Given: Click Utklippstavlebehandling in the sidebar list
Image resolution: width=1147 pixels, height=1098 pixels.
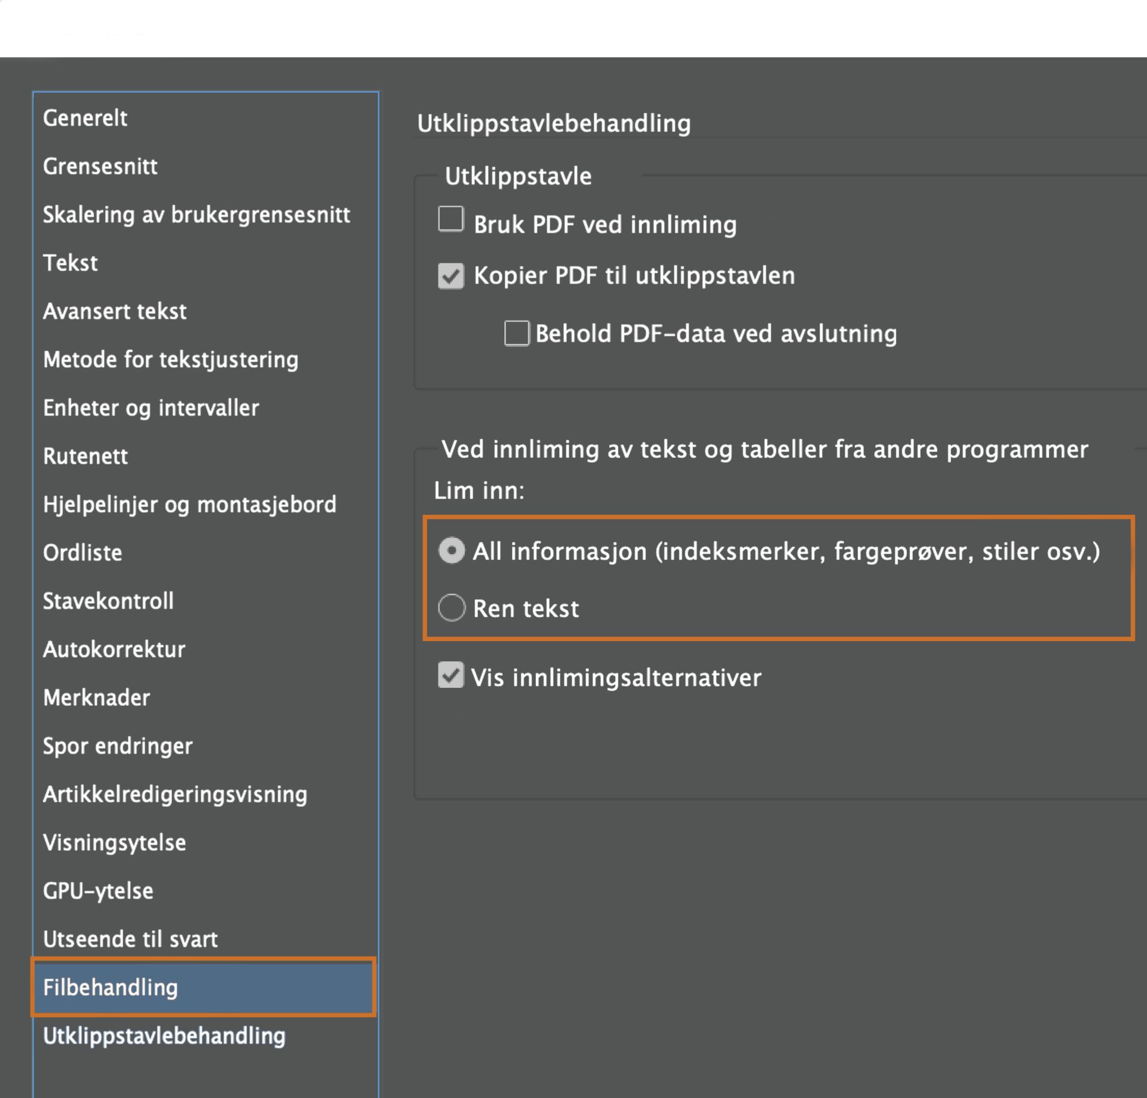Looking at the screenshot, I should [x=164, y=1037].
